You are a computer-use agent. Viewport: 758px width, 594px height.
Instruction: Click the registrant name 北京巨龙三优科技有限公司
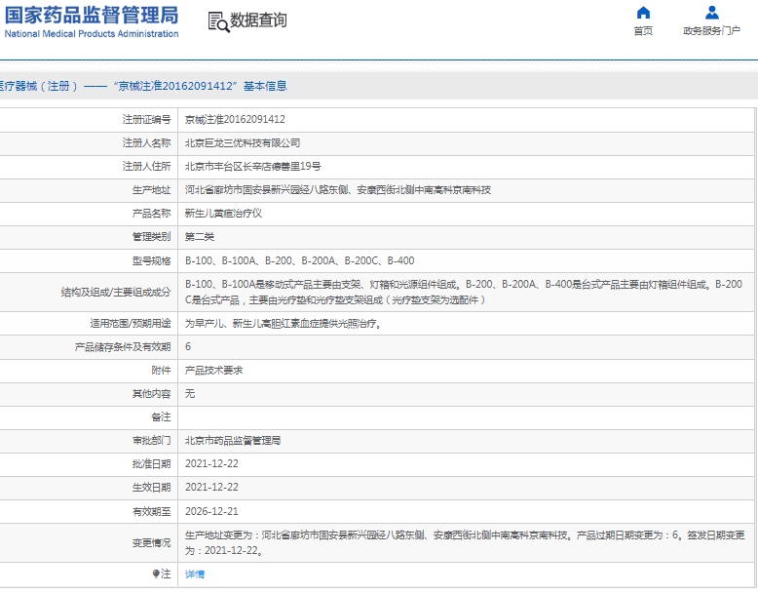point(243,142)
